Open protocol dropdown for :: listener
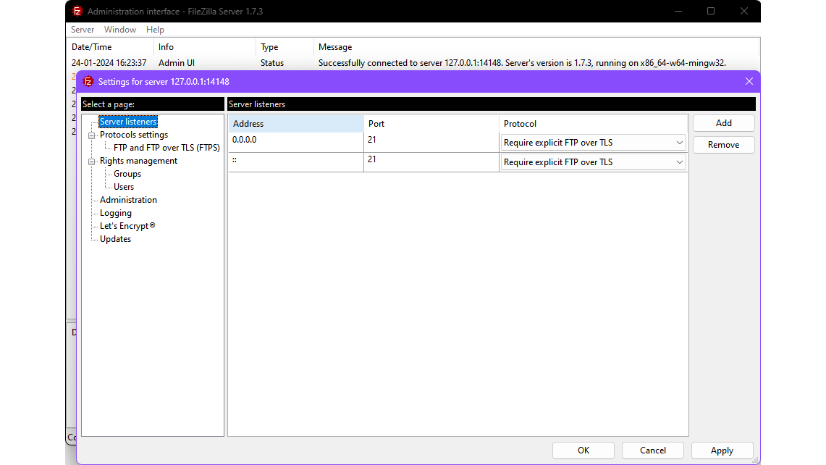826x465 pixels. tap(593, 162)
